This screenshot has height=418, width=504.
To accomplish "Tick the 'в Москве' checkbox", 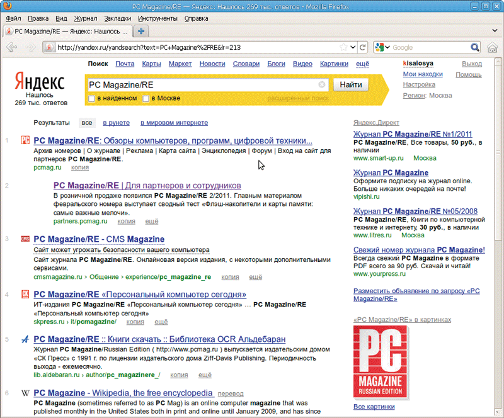I will coord(146,99).
